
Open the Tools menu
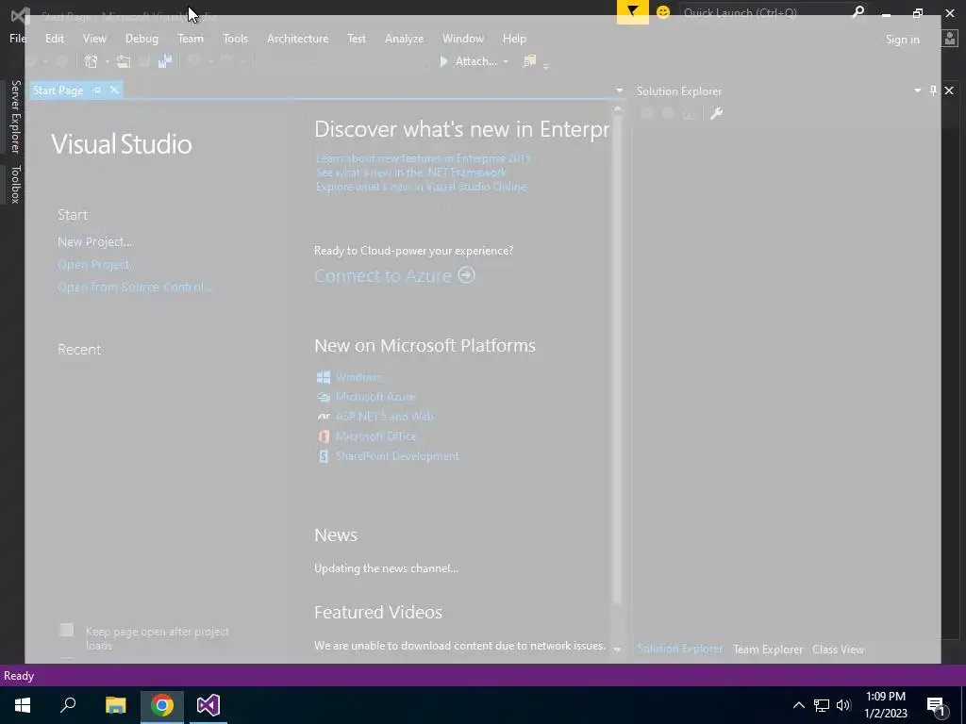click(x=235, y=38)
